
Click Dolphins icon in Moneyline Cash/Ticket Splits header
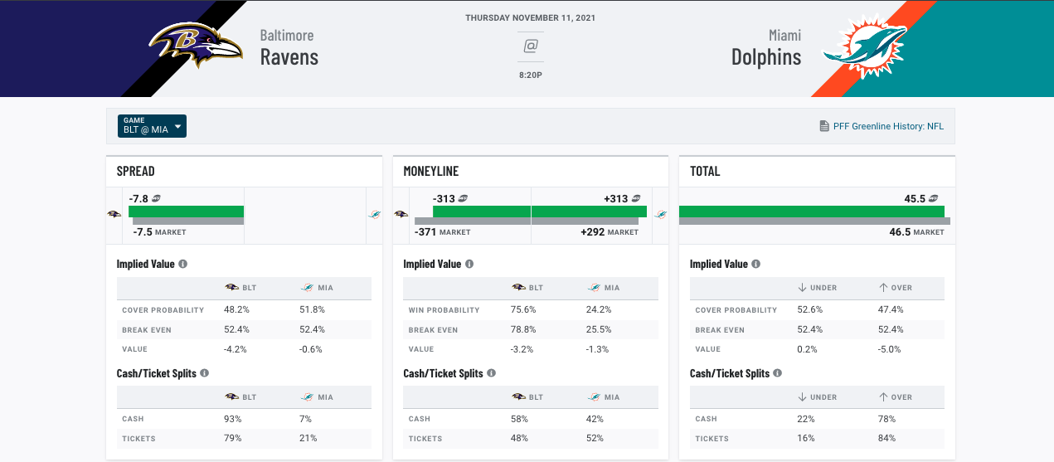[x=595, y=397]
